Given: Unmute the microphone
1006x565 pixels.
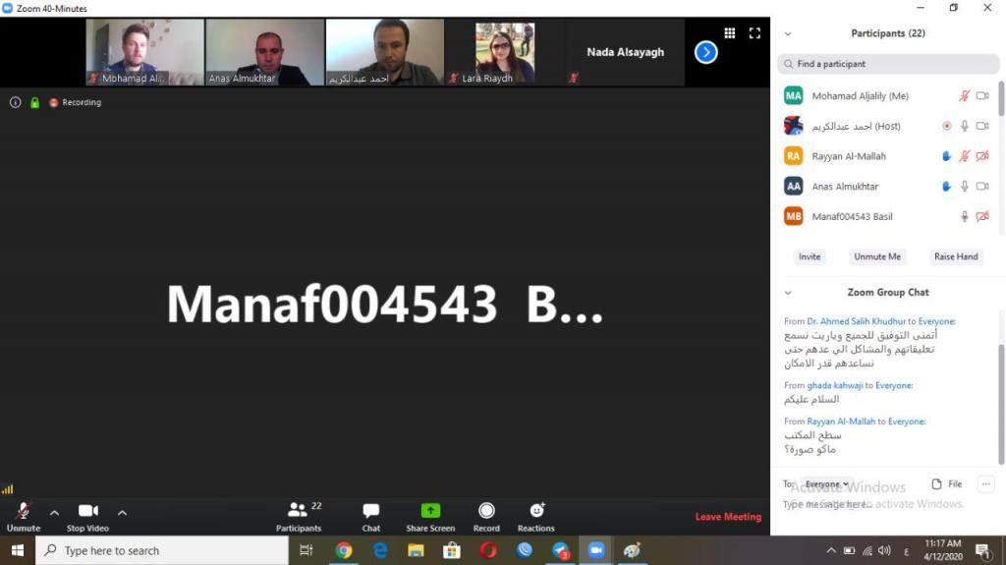Looking at the screenshot, I should (24, 511).
